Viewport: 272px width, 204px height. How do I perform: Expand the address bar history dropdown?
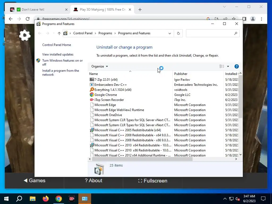[170, 33]
